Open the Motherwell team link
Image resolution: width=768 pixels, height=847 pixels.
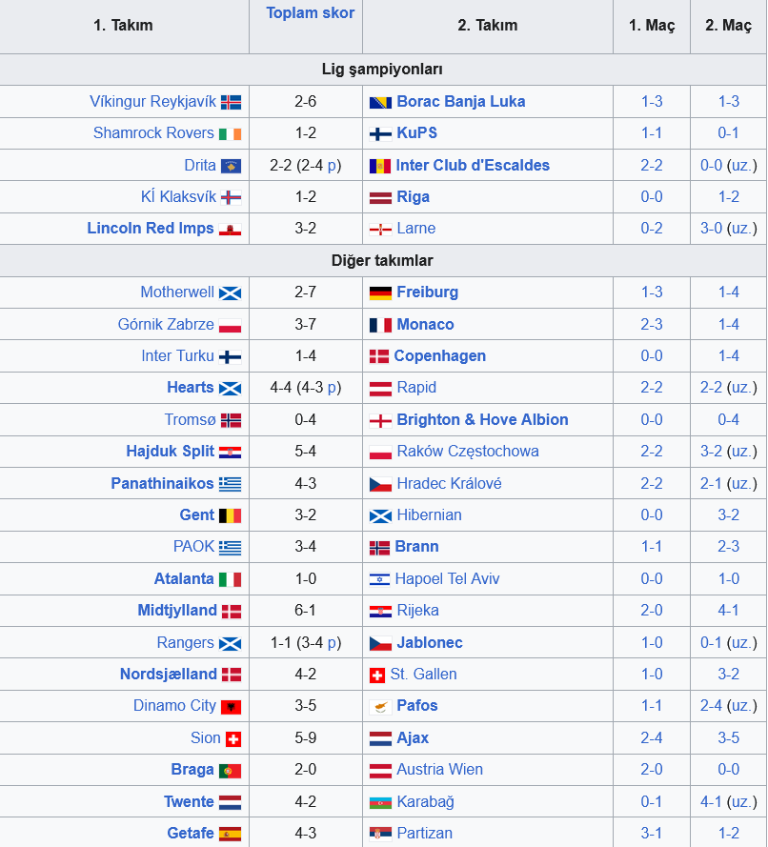tap(177, 292)
